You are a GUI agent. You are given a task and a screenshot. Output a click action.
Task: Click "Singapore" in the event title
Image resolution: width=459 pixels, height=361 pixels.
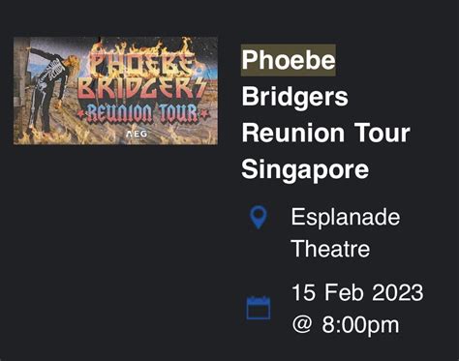[x=305, y=170]
